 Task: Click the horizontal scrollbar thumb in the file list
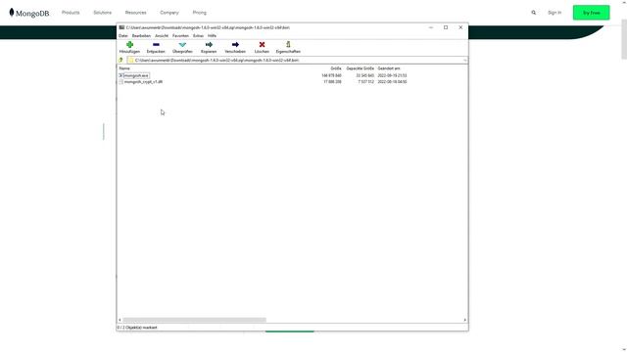tap(194, 320)
